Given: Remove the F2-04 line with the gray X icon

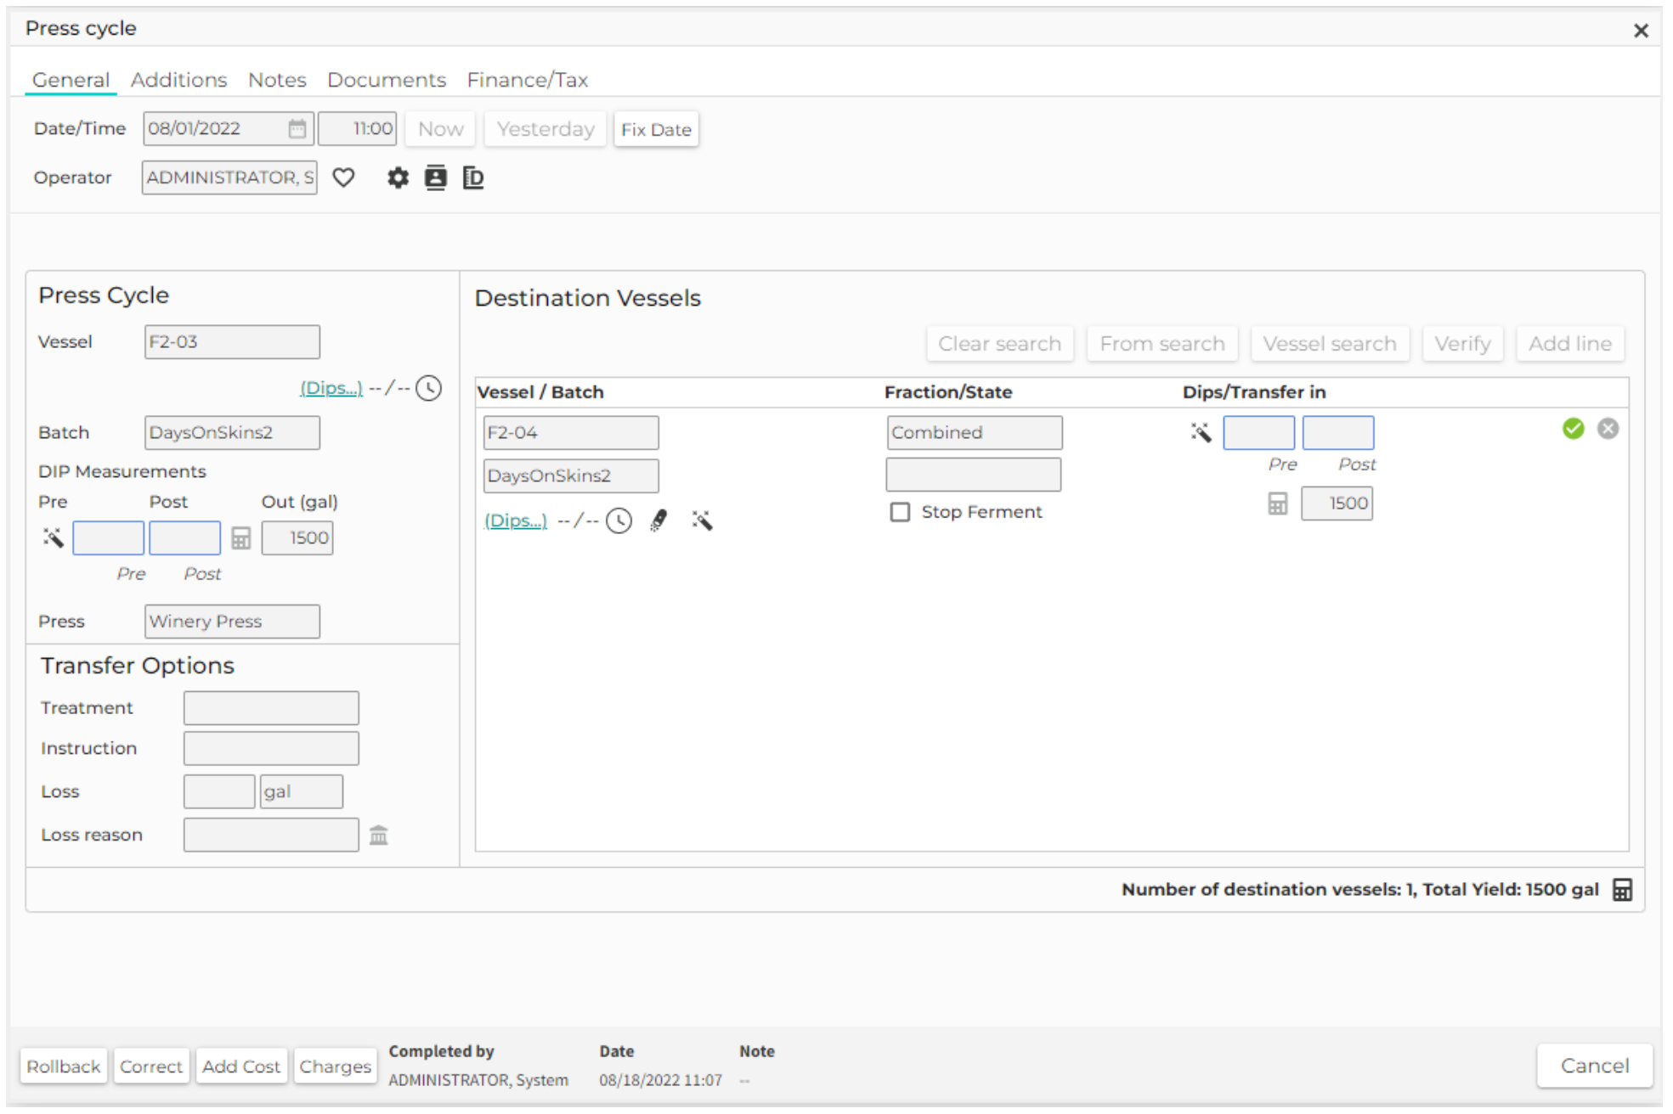Looking at the screenshot, I should pos(1608,429).
